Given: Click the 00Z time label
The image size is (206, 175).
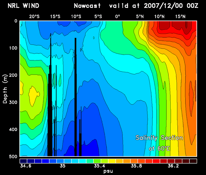Looking at the screenshot, I should [192, 6].
